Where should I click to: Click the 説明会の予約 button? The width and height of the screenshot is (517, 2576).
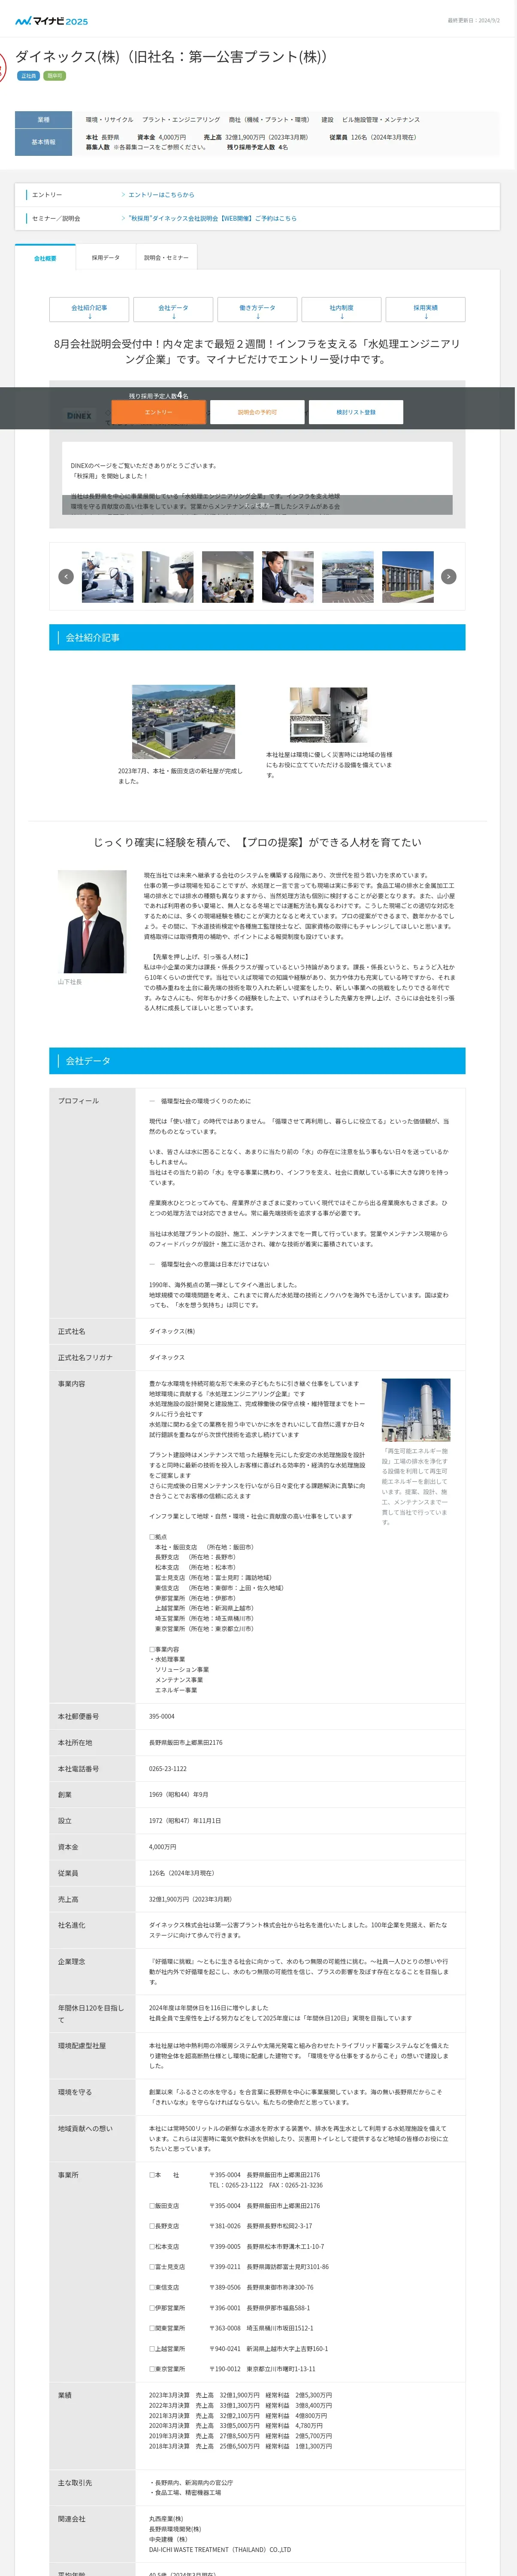click(x=257, y=412)
